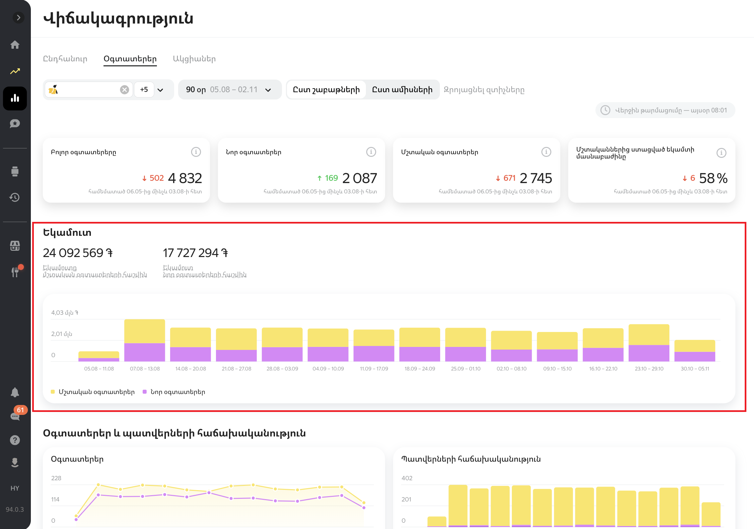Click the help question mark icon
The width and height of the screenshot is (754, 529).
pyautogui.click(x=15, y=440)
